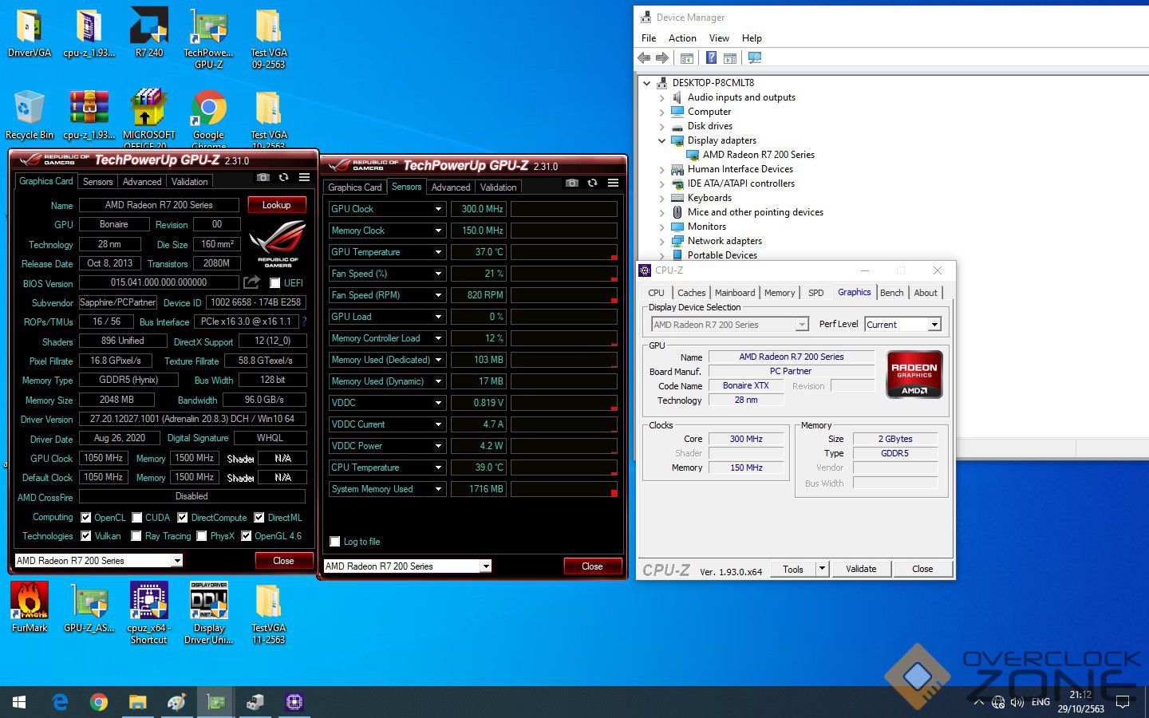Select AMD Radeon R7 200 Series display adapter

[x=758, y=155]
